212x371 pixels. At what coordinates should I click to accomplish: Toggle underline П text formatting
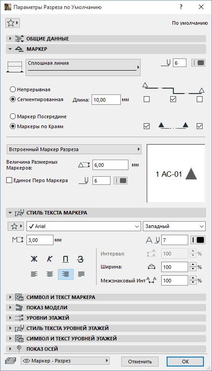click(66, 259)
